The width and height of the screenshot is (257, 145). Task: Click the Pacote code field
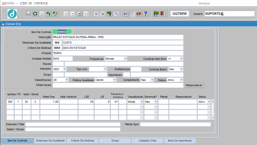click(58, 64)
